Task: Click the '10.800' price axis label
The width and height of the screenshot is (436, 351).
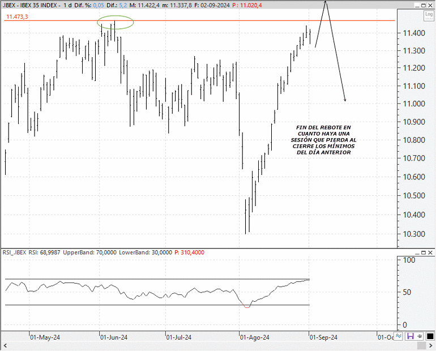Action: 414,140
